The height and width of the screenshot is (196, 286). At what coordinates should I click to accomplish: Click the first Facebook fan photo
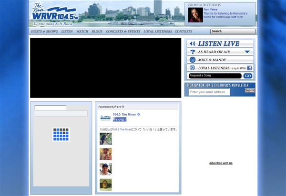[106, 139]
